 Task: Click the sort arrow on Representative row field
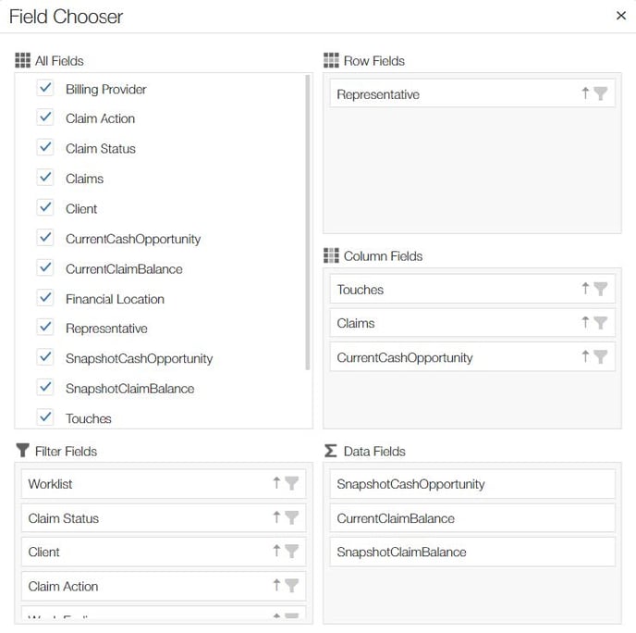click(x=585, y=93)
